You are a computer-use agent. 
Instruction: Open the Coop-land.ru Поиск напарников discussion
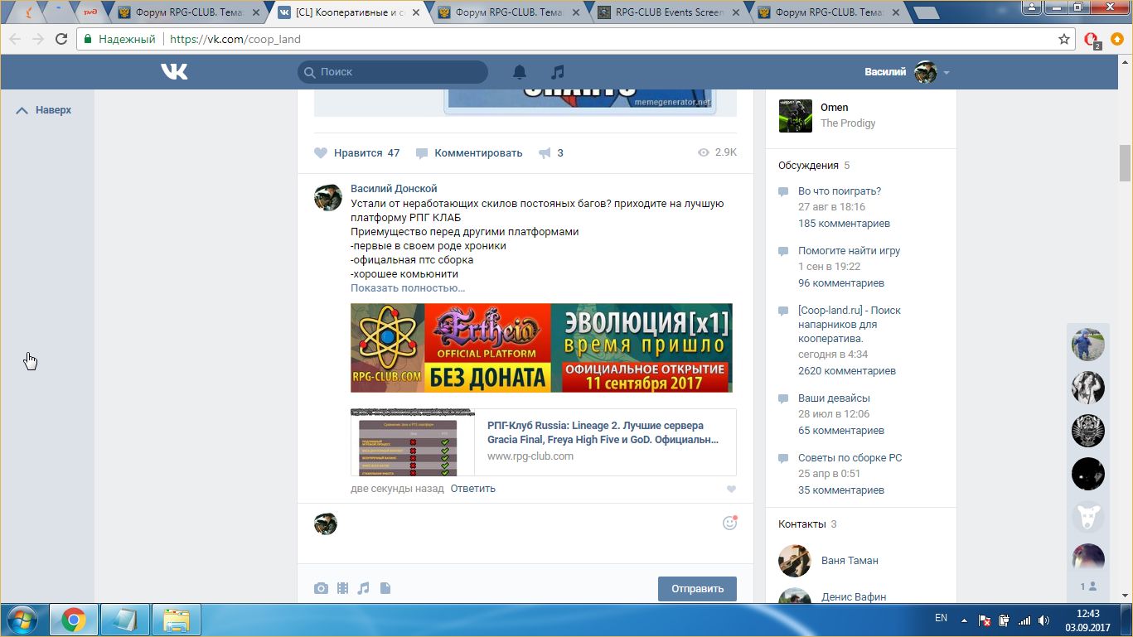point(850,325)
